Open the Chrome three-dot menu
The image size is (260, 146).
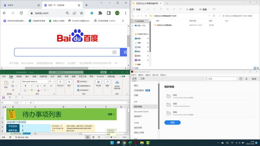(126, 13)
